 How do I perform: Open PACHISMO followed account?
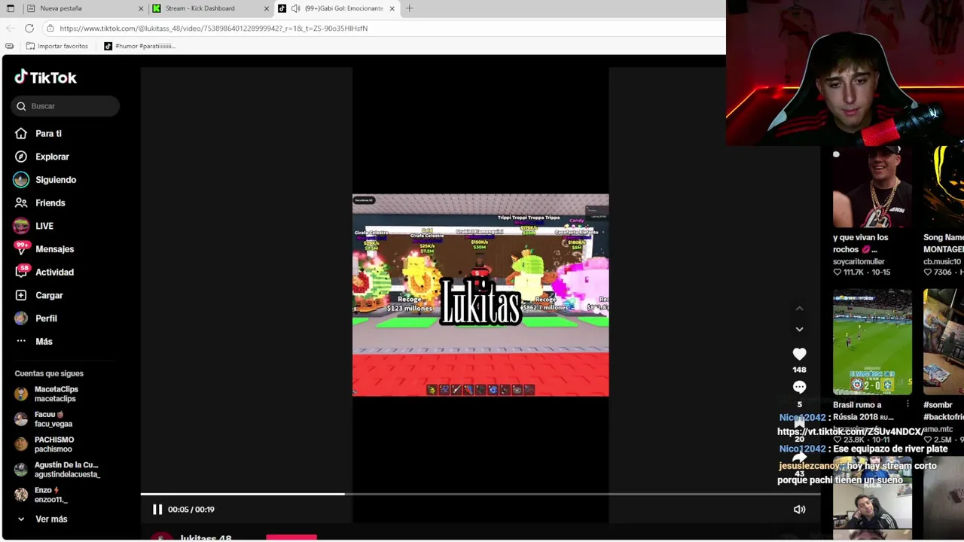point(53,444)
